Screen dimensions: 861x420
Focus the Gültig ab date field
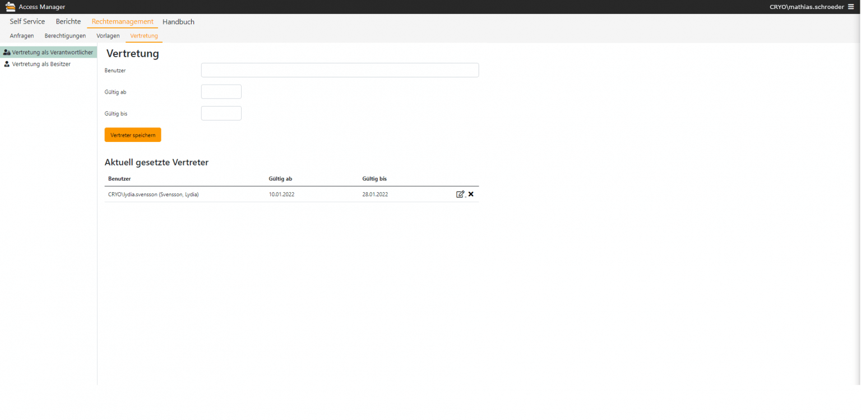(x=221, y=92)
